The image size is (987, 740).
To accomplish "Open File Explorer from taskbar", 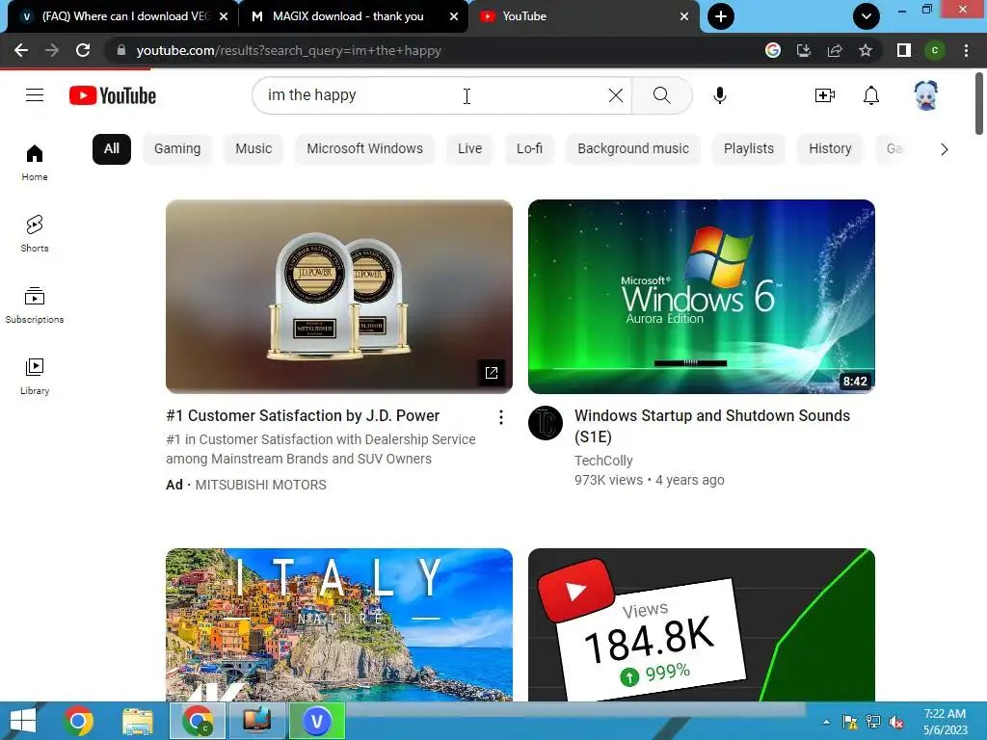I will coord(138,721).
